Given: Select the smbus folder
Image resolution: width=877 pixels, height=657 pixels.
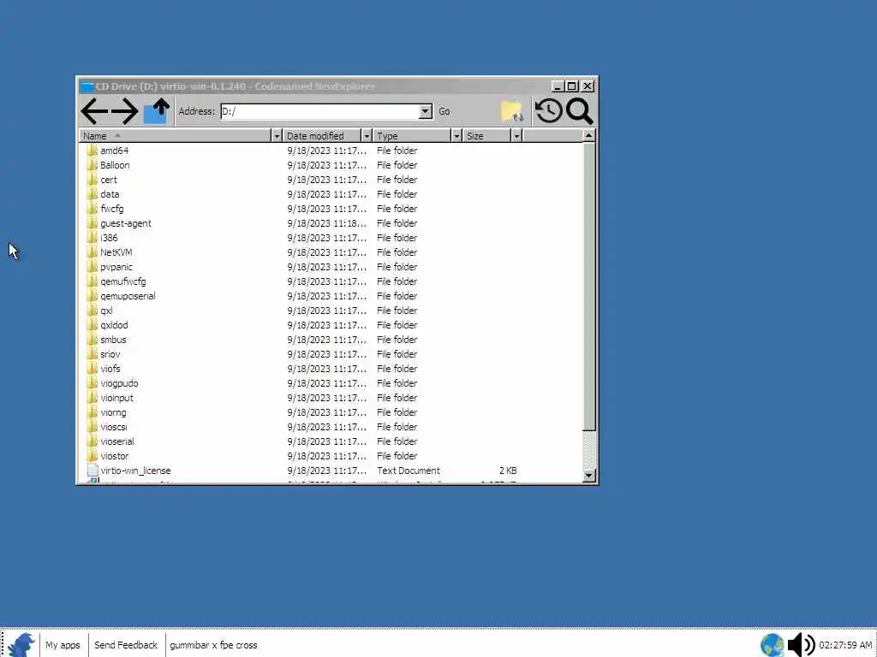Looking at the screenshot, I should tap(114, 339).
